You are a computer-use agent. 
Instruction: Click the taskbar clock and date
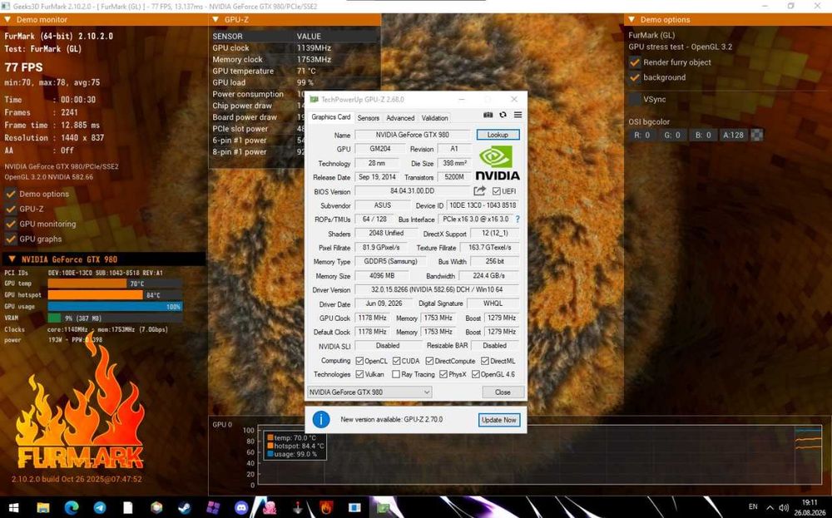(810, 508)
